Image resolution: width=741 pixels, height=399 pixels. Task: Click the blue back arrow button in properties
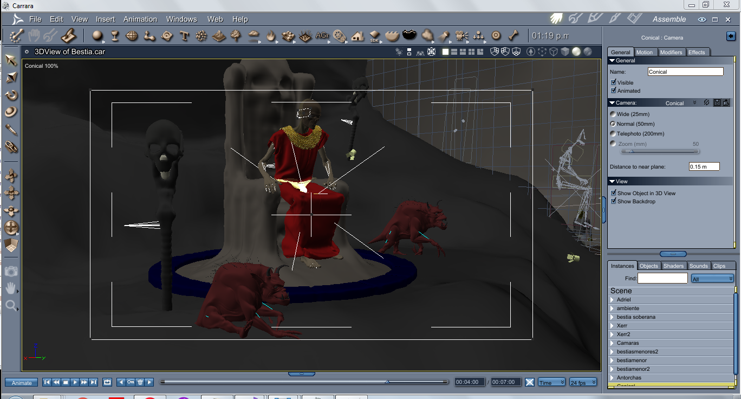[730, 36]
